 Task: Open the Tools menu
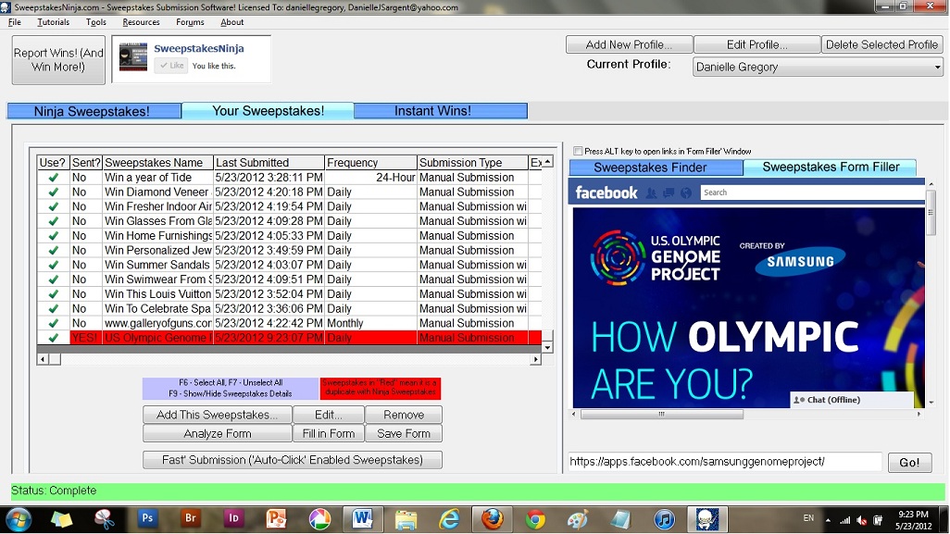tap(95, 22)
